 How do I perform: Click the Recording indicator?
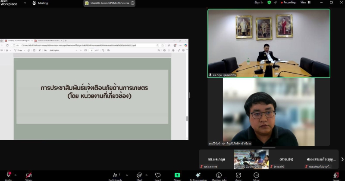pos(288,3)
